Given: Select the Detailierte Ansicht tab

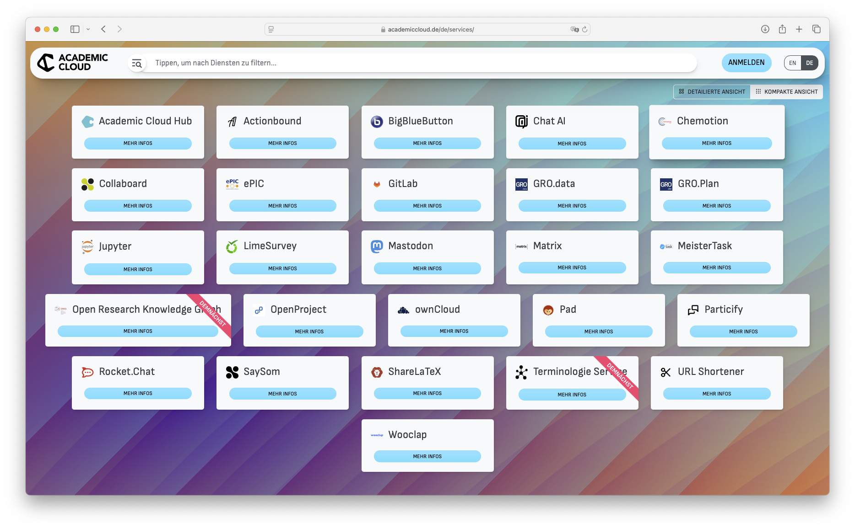Looking at the screenshot, I should pos(712,91).
